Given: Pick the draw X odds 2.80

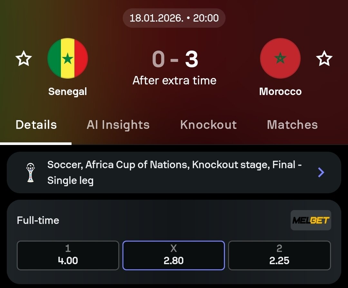Looking at the screenshot, I should click(174, 255).
